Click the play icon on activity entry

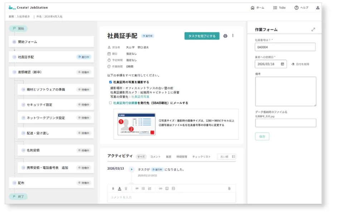click(131, 169)
